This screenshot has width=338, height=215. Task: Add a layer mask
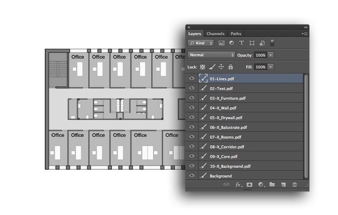[x=250, y=185]
